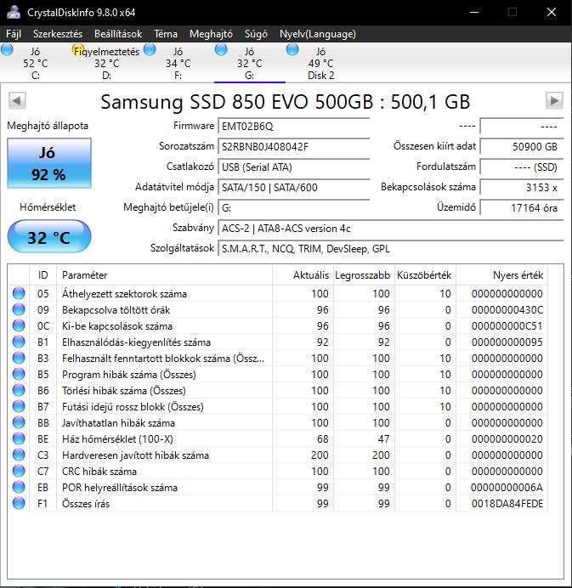Open the Téma menu

pyautogui.click(x=166, y=34)
